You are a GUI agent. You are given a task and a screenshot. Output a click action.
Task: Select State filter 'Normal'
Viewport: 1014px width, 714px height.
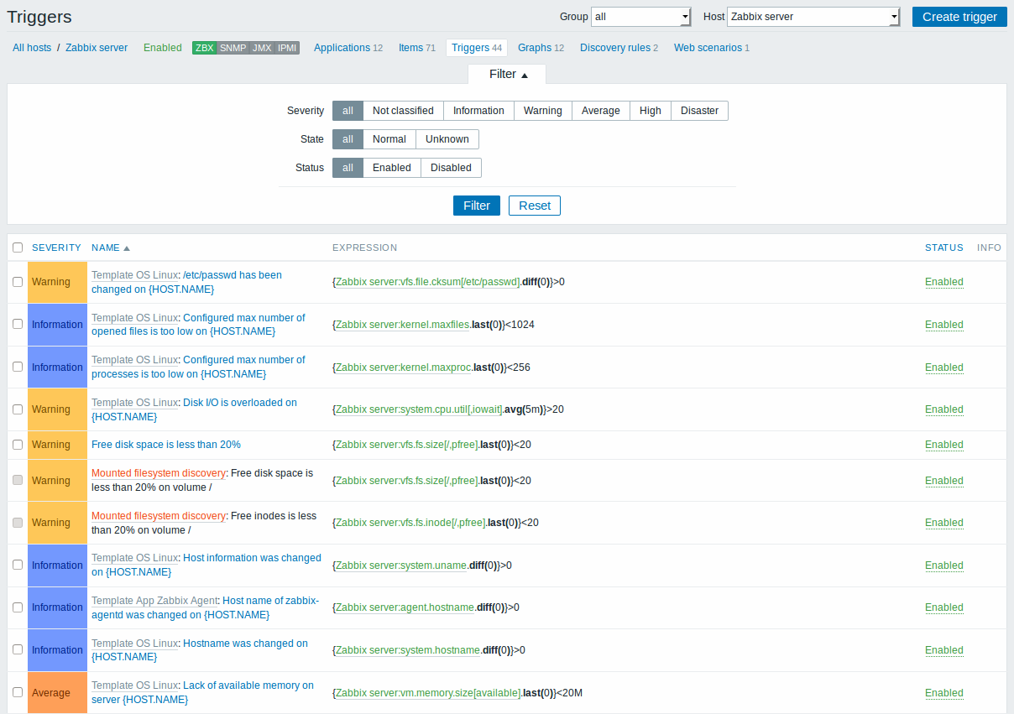[x=389, y=139]
